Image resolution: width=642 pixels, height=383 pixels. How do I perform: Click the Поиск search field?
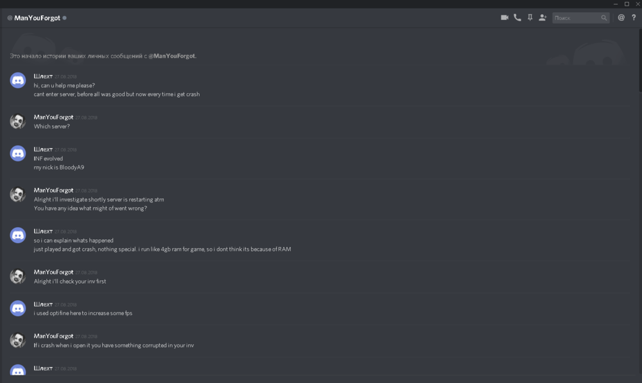click(576, 18)
